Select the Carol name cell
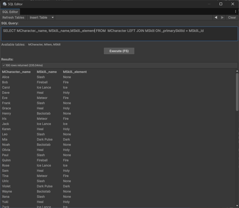The image size is (239, 208). pos(6,87)
